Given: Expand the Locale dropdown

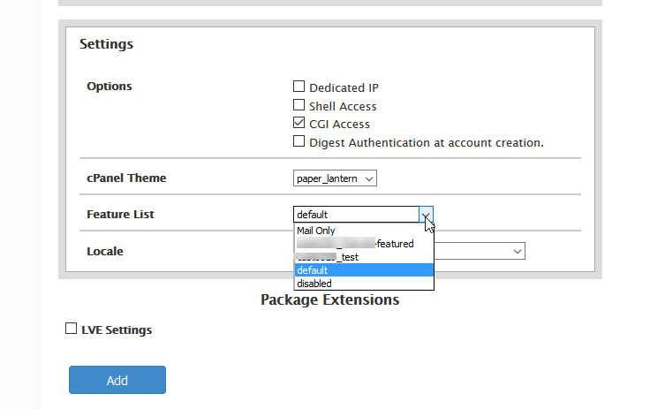Looking at the screenshot, I should tap(517, 252).
